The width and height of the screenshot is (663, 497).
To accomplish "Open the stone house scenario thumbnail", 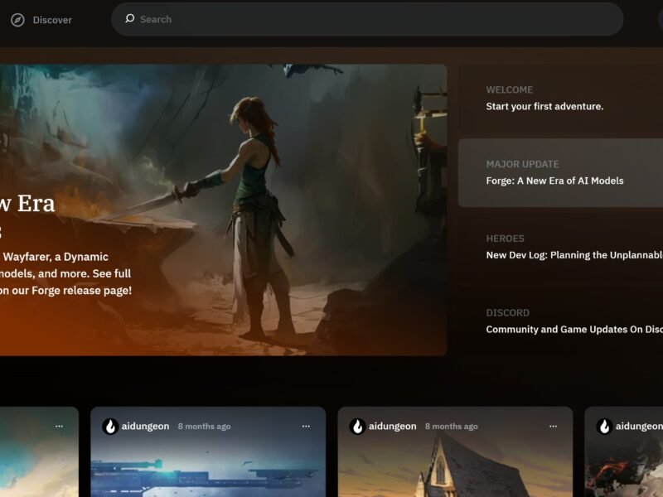I will [454, 472].
